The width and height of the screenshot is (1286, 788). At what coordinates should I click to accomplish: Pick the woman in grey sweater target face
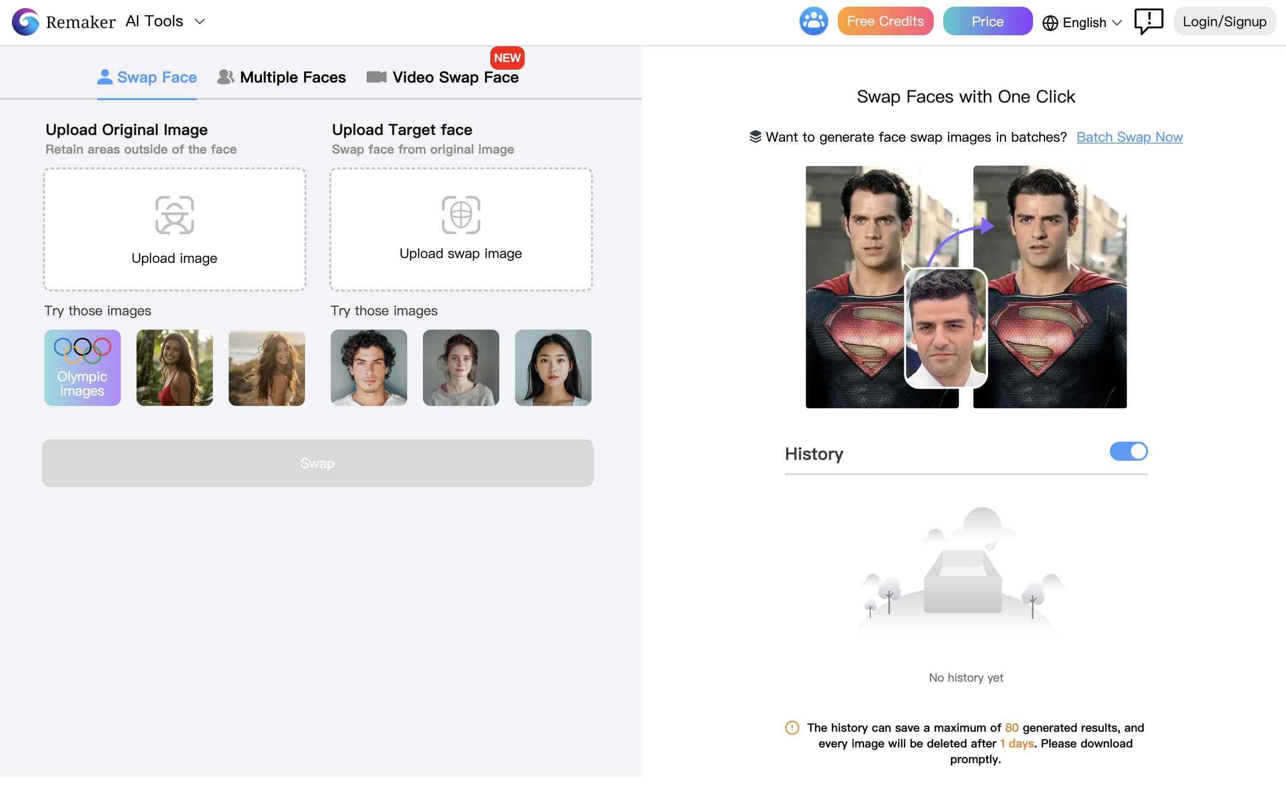[x=461, y=368]
